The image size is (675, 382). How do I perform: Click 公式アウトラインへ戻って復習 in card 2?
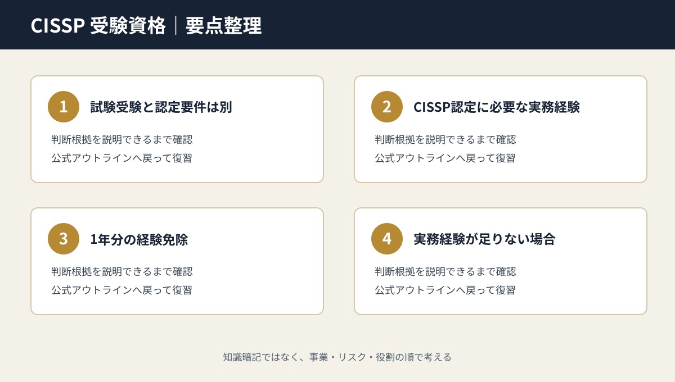pos(445,158)
